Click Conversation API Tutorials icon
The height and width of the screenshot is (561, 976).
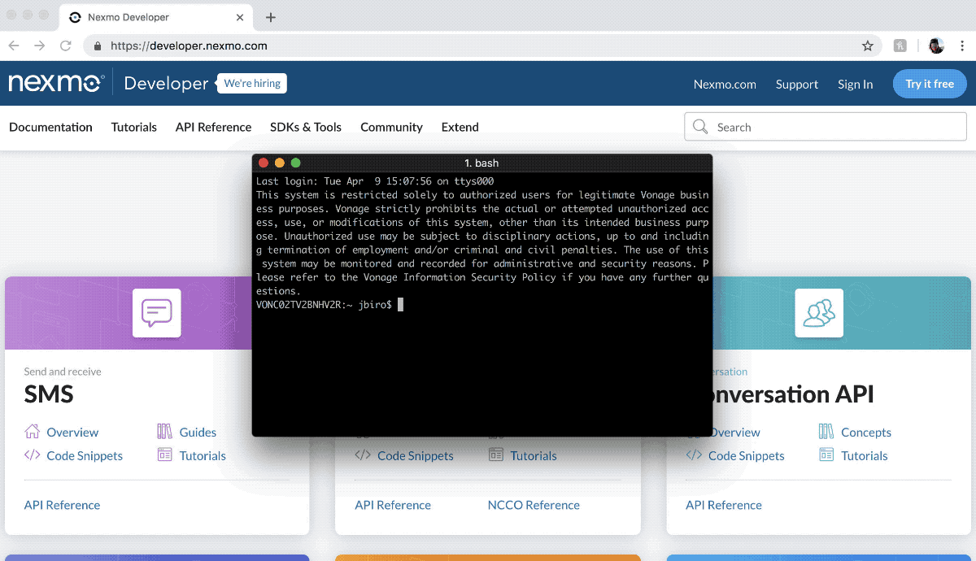[827, 455]
